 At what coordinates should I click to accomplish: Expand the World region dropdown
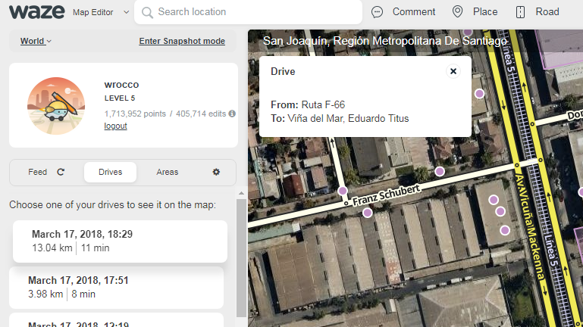pyautogui.click(x=36, y=41)
